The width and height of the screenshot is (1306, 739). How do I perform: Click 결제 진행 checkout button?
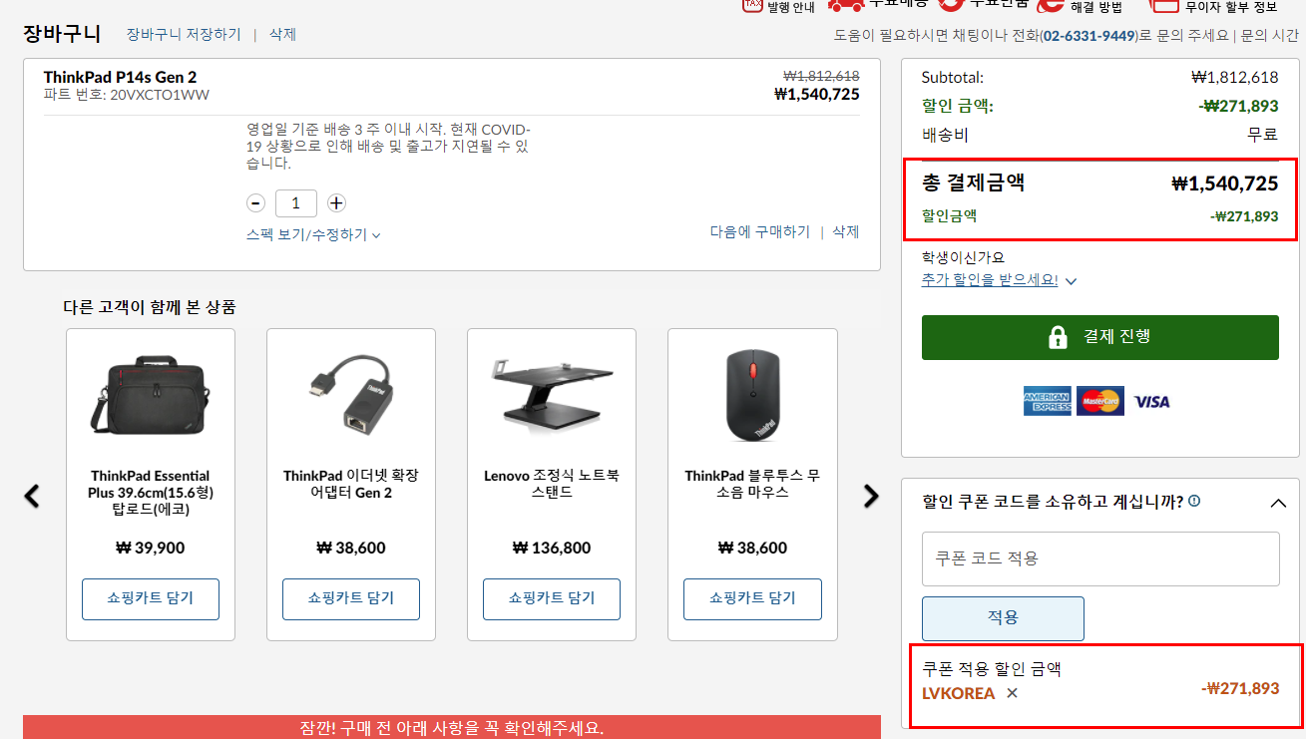point(1100,337)
